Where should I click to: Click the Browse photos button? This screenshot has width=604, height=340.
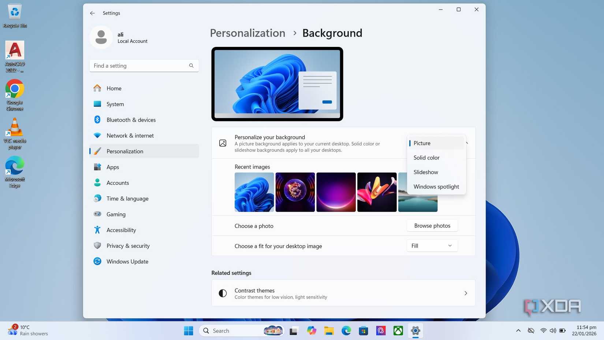(432, 226)
